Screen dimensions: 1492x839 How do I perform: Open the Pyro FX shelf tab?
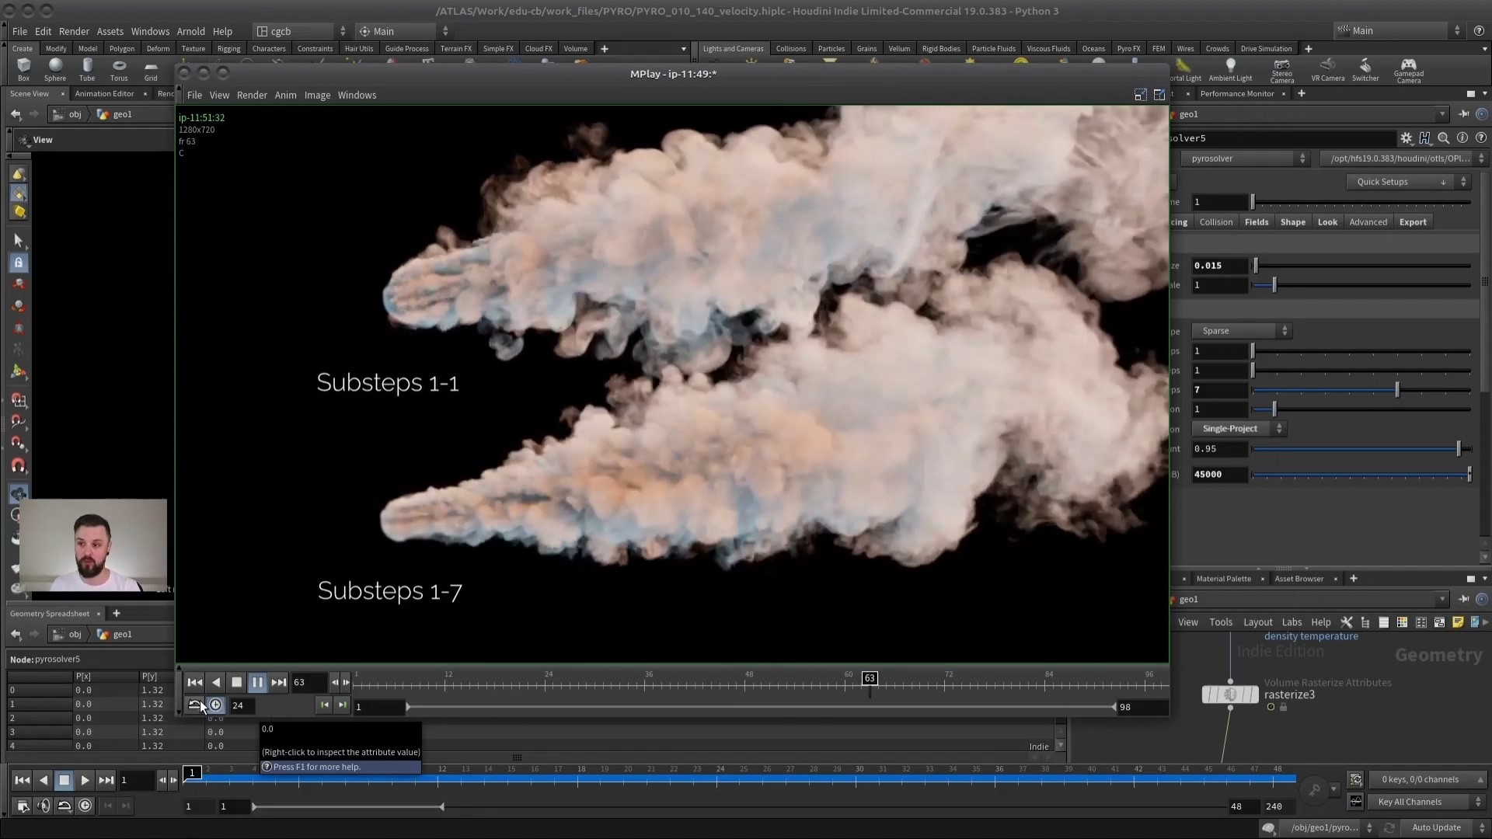click(1128, 48)
